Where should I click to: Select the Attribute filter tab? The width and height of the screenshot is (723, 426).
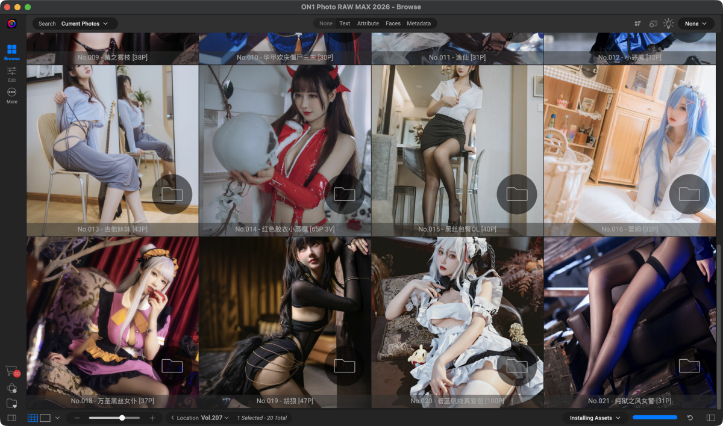(x=368, y=23)
